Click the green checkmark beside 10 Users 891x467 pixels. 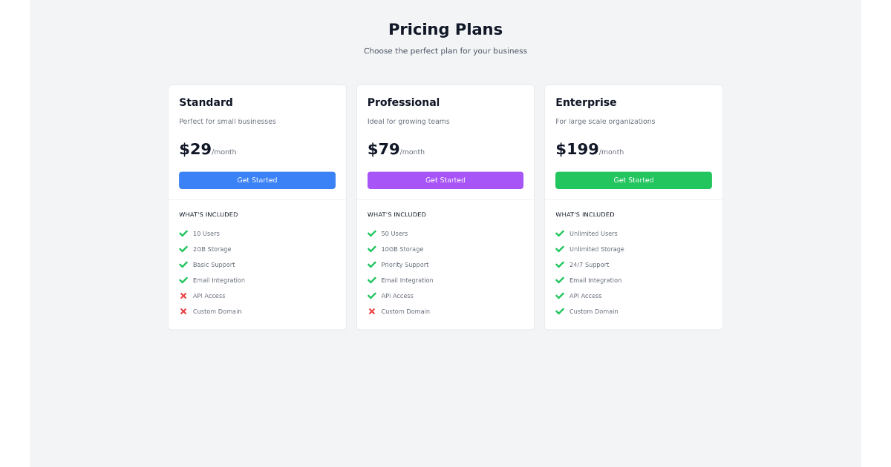(183, 233)
